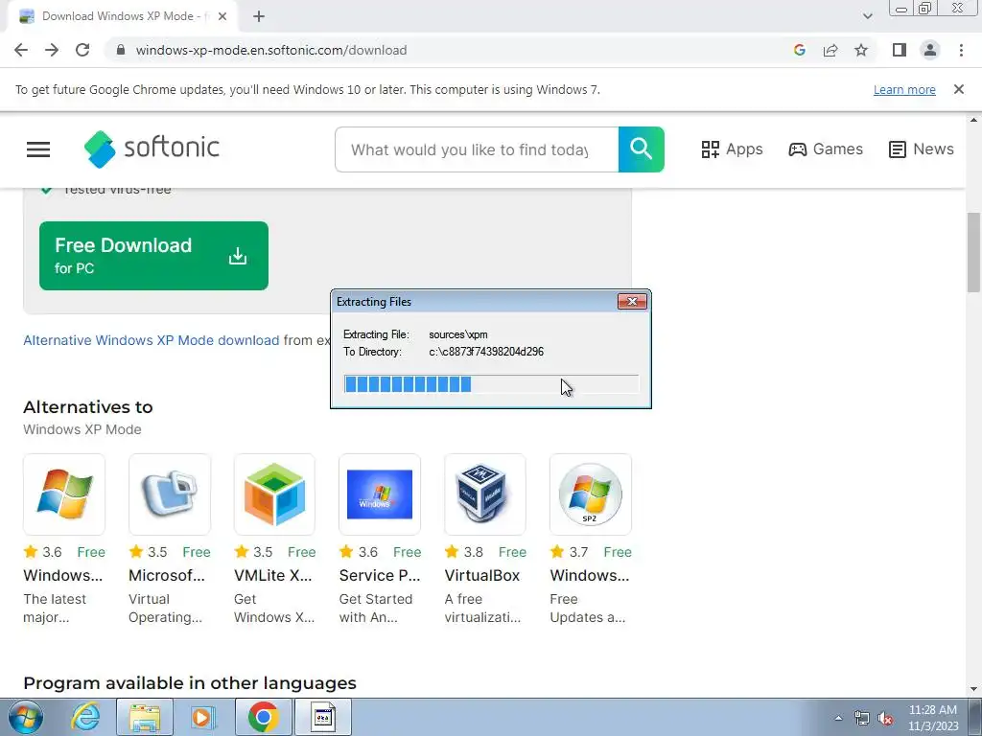Open the Microsof... alternative icon
The height and width of the screenshot is (736, 982).
pyautogui.click(x=170, y=494)
